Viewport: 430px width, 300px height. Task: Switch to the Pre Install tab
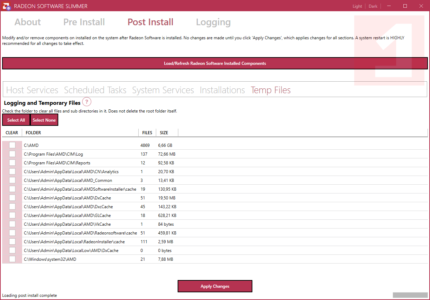click(84, 22)
